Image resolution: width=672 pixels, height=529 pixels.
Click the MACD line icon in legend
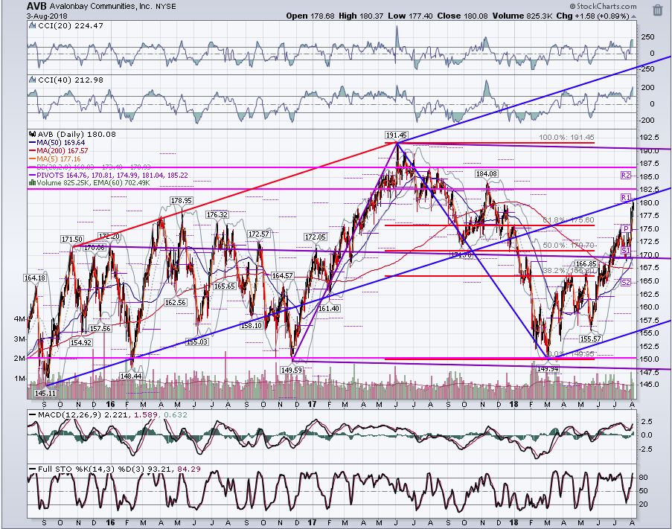tap(32, 414)
